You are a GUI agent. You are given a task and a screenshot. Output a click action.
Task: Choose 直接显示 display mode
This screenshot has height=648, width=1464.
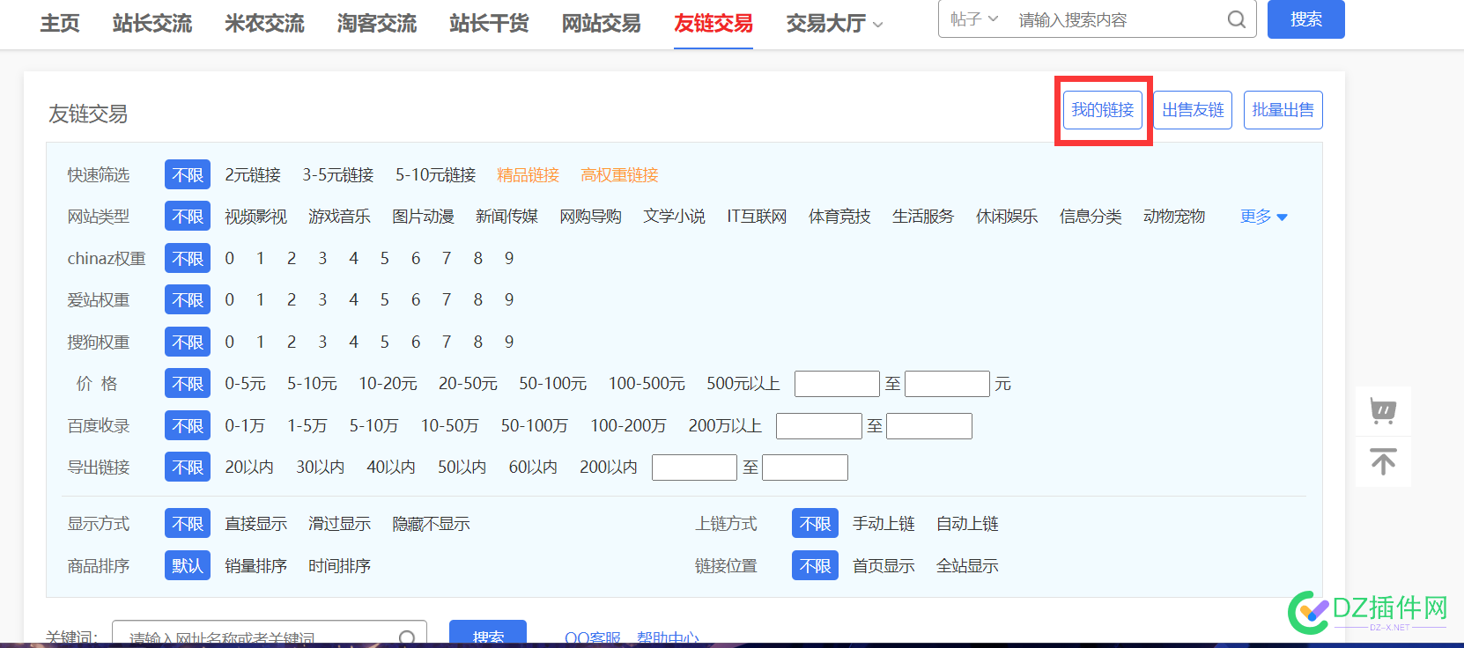coord(255,524)
